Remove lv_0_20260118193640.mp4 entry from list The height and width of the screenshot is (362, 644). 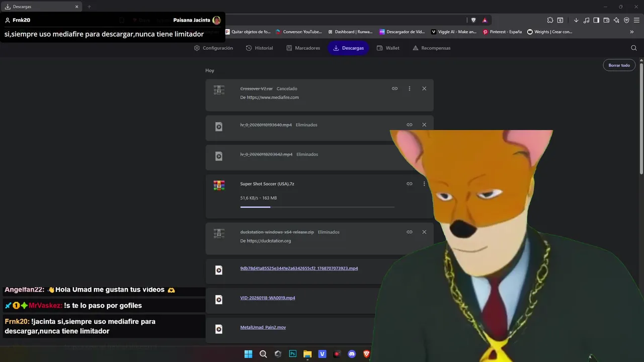424,125
